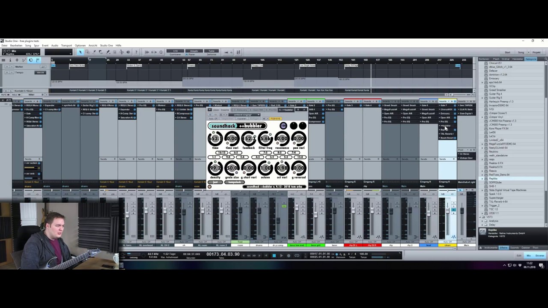Sort browser by Kategorie
Viewport: 548px width, 308px height.
pos(531,59)
